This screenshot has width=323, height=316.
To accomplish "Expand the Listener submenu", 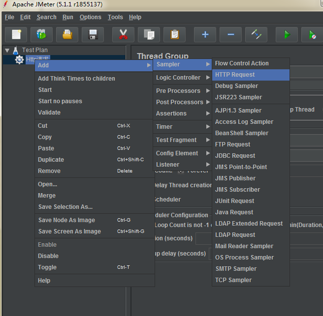I will click(x=182, y=165).
